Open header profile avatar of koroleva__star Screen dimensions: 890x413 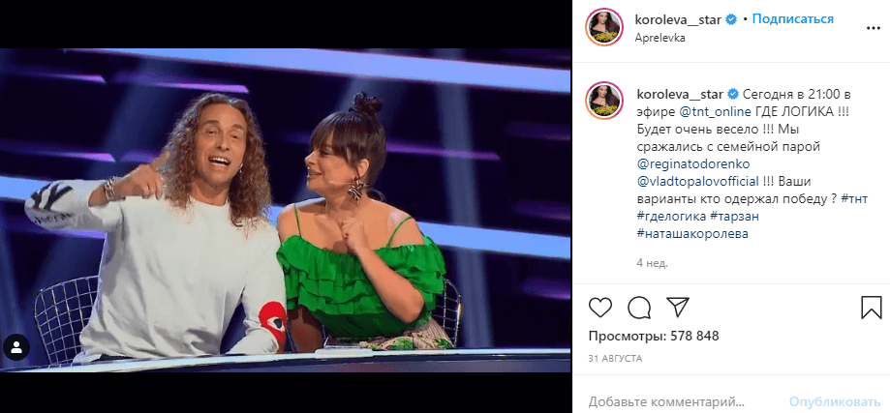[x=606, y=27]
